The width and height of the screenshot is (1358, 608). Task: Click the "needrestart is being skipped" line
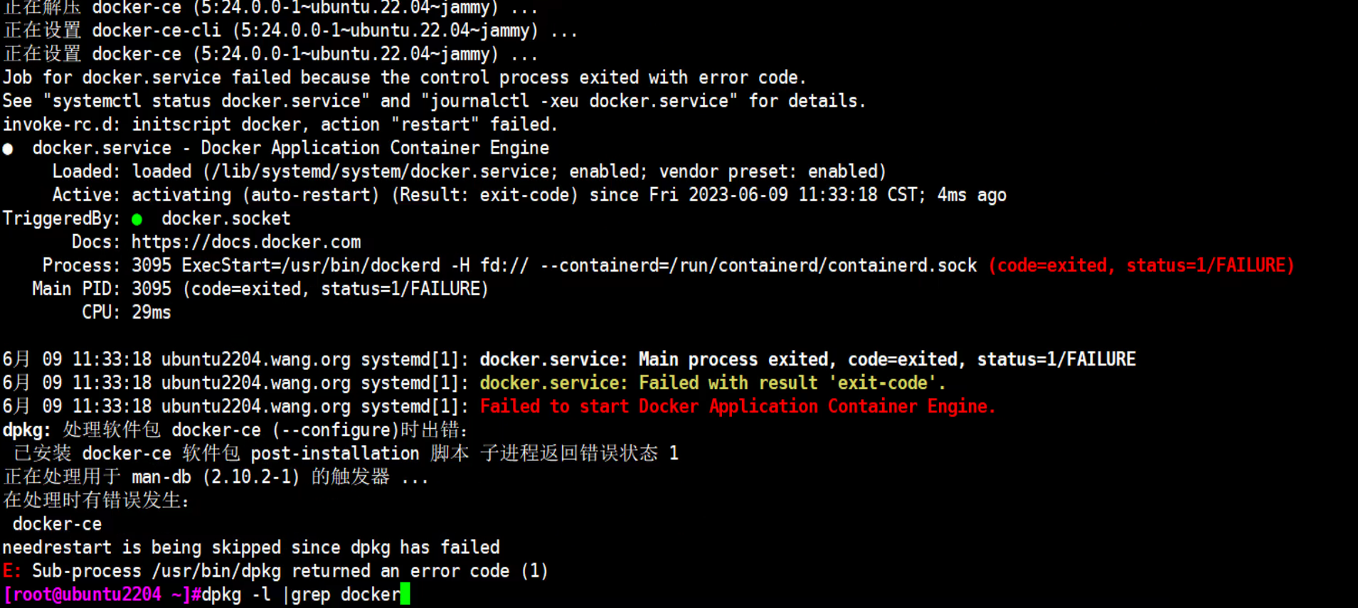(x=250, y=548)
